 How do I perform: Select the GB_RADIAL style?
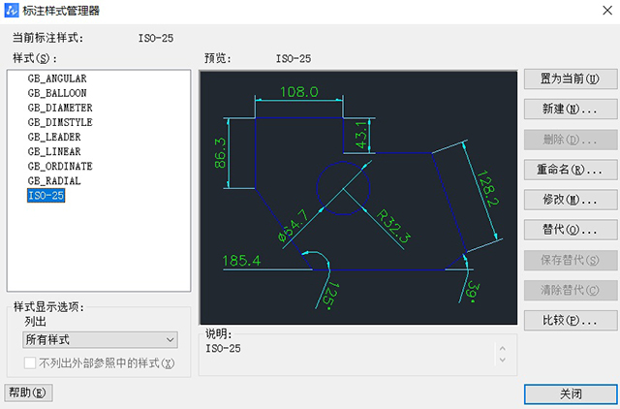click(x=54, y=180)
